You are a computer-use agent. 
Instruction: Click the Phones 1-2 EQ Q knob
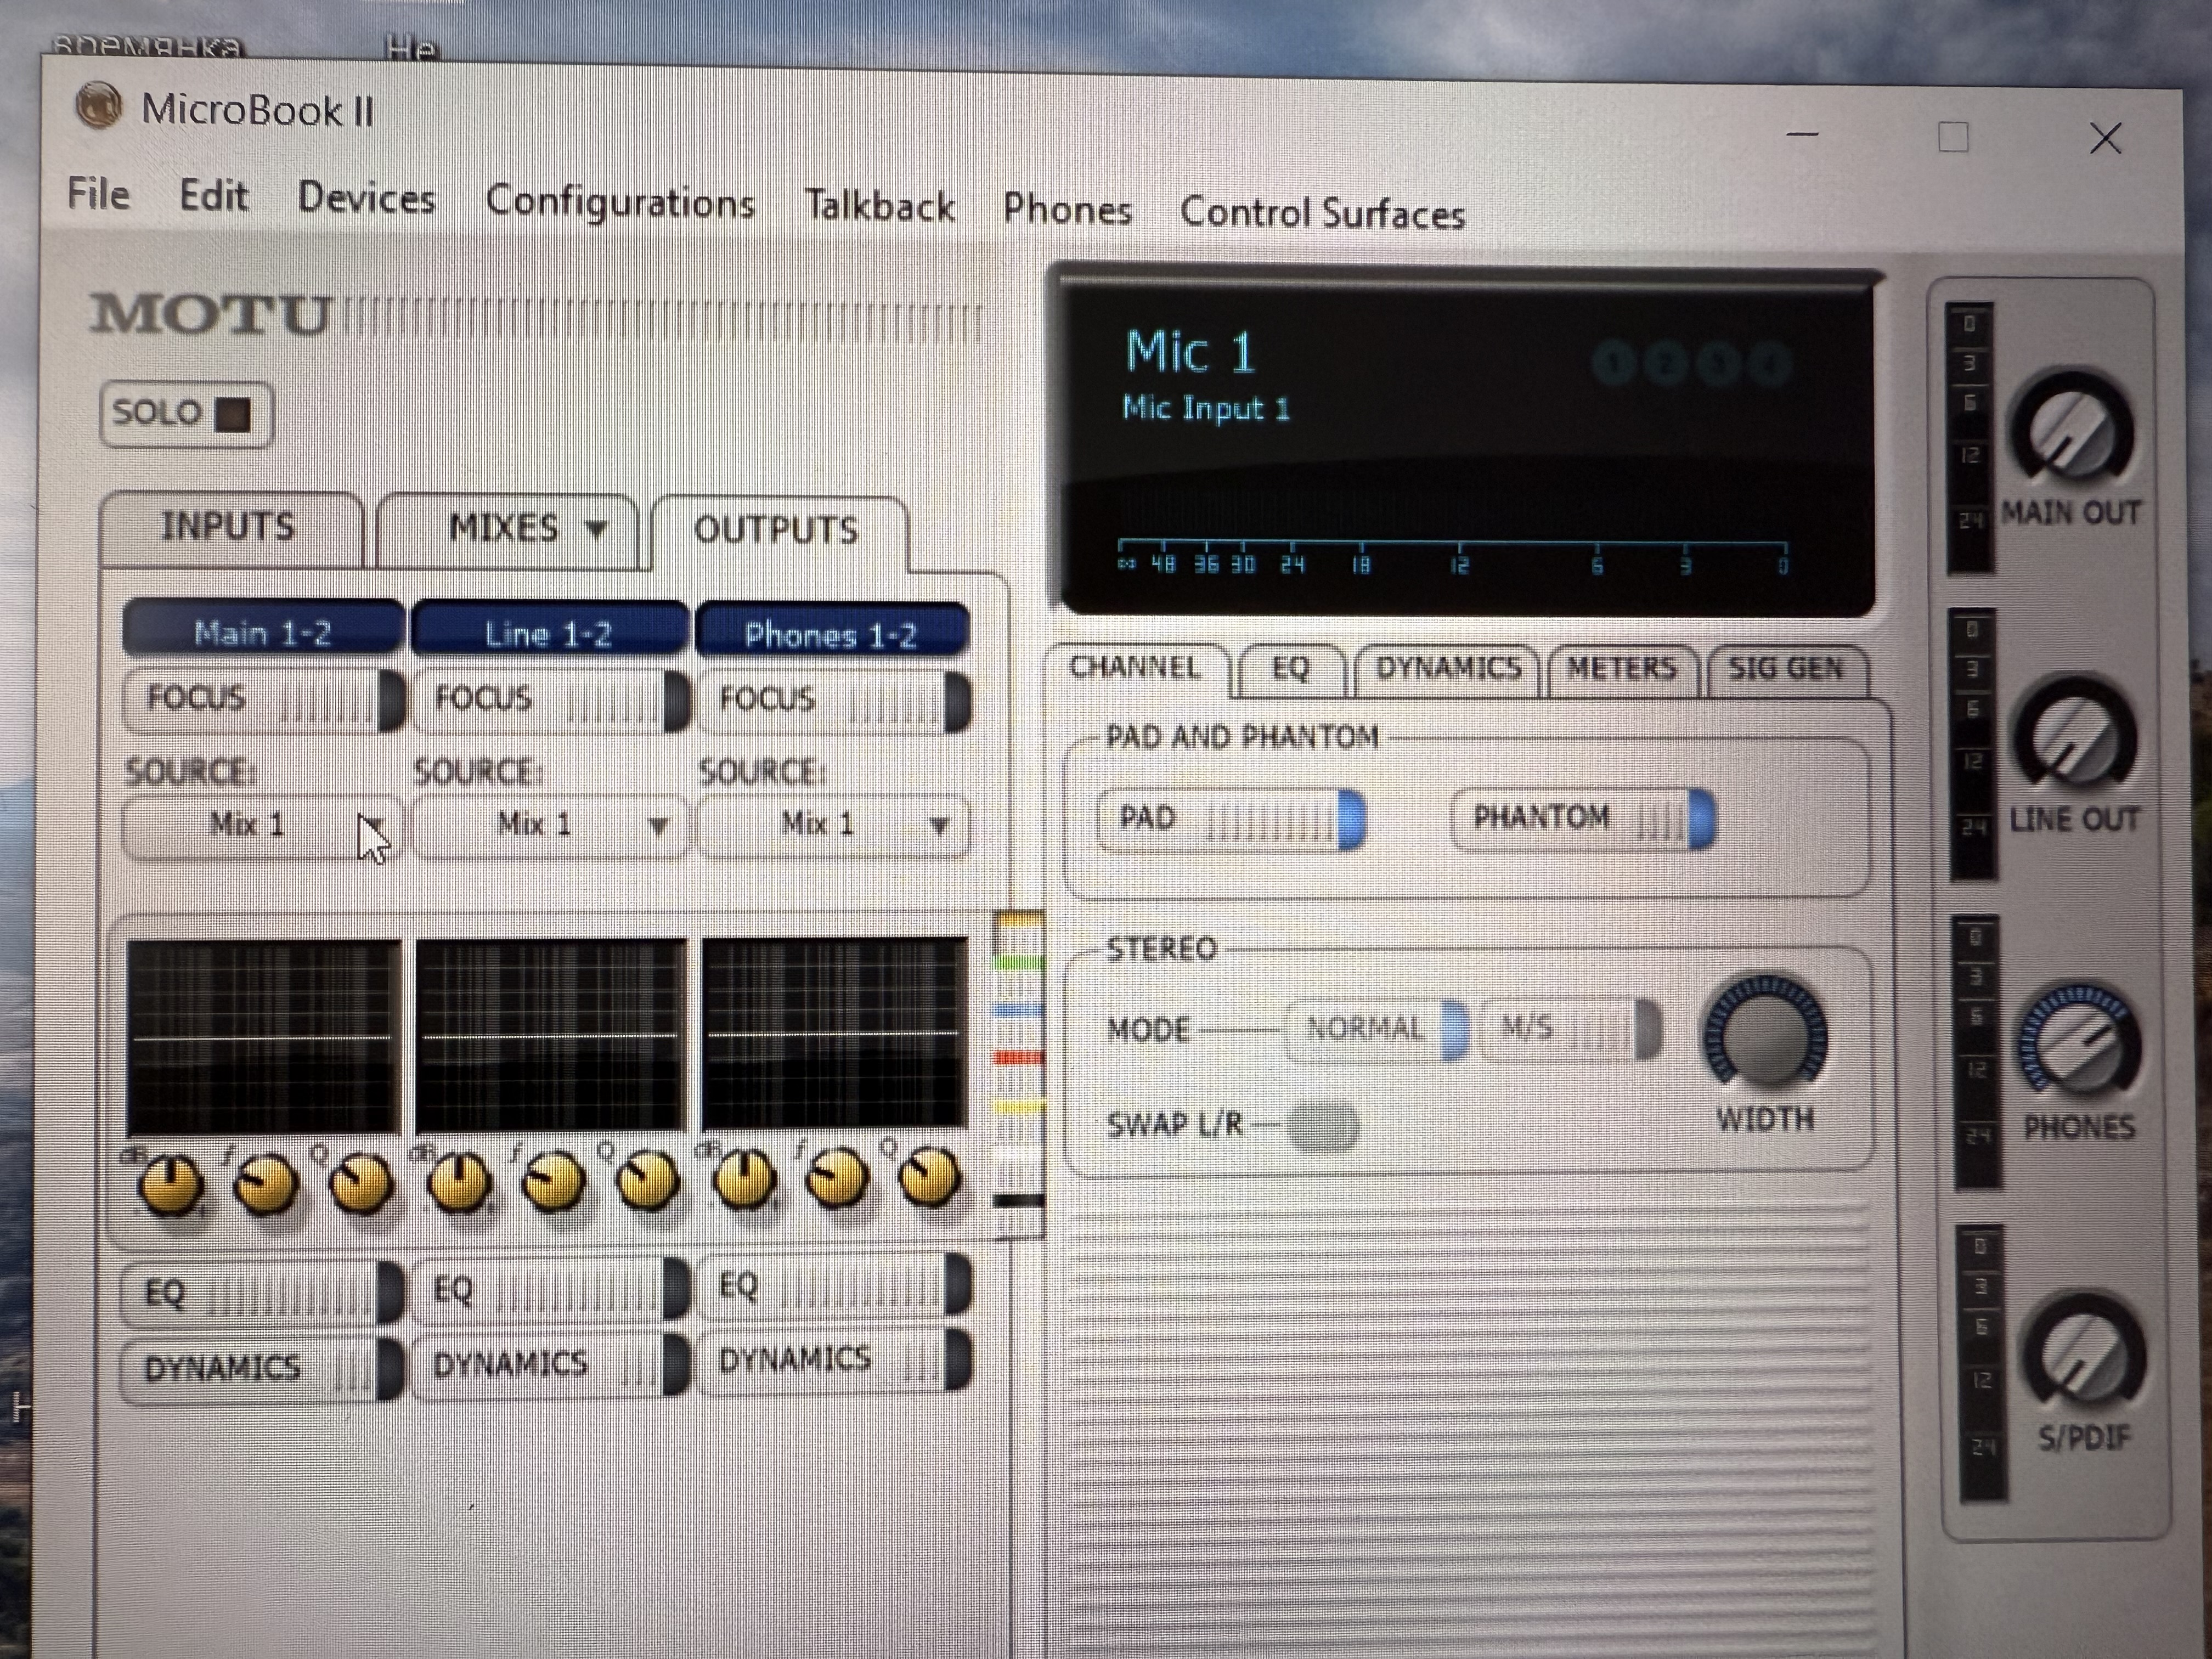tap(931, 1177)
